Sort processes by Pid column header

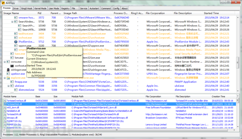click(43, 13)
